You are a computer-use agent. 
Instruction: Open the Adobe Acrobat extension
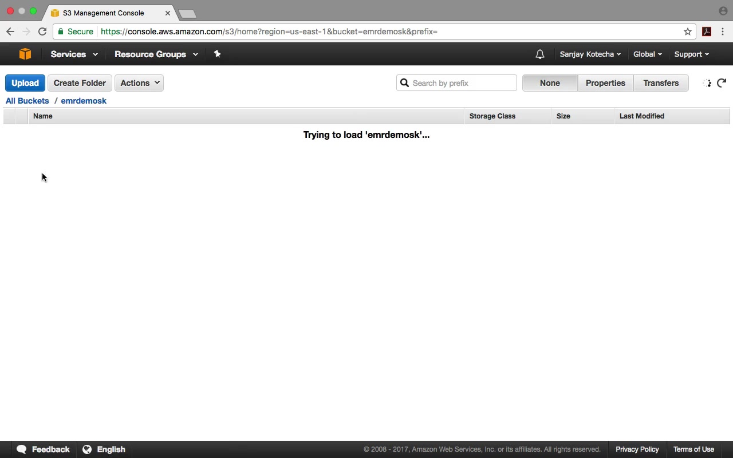tap(707, 31)
